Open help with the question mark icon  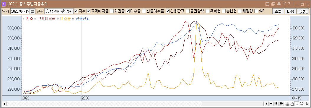pos(289,4)
